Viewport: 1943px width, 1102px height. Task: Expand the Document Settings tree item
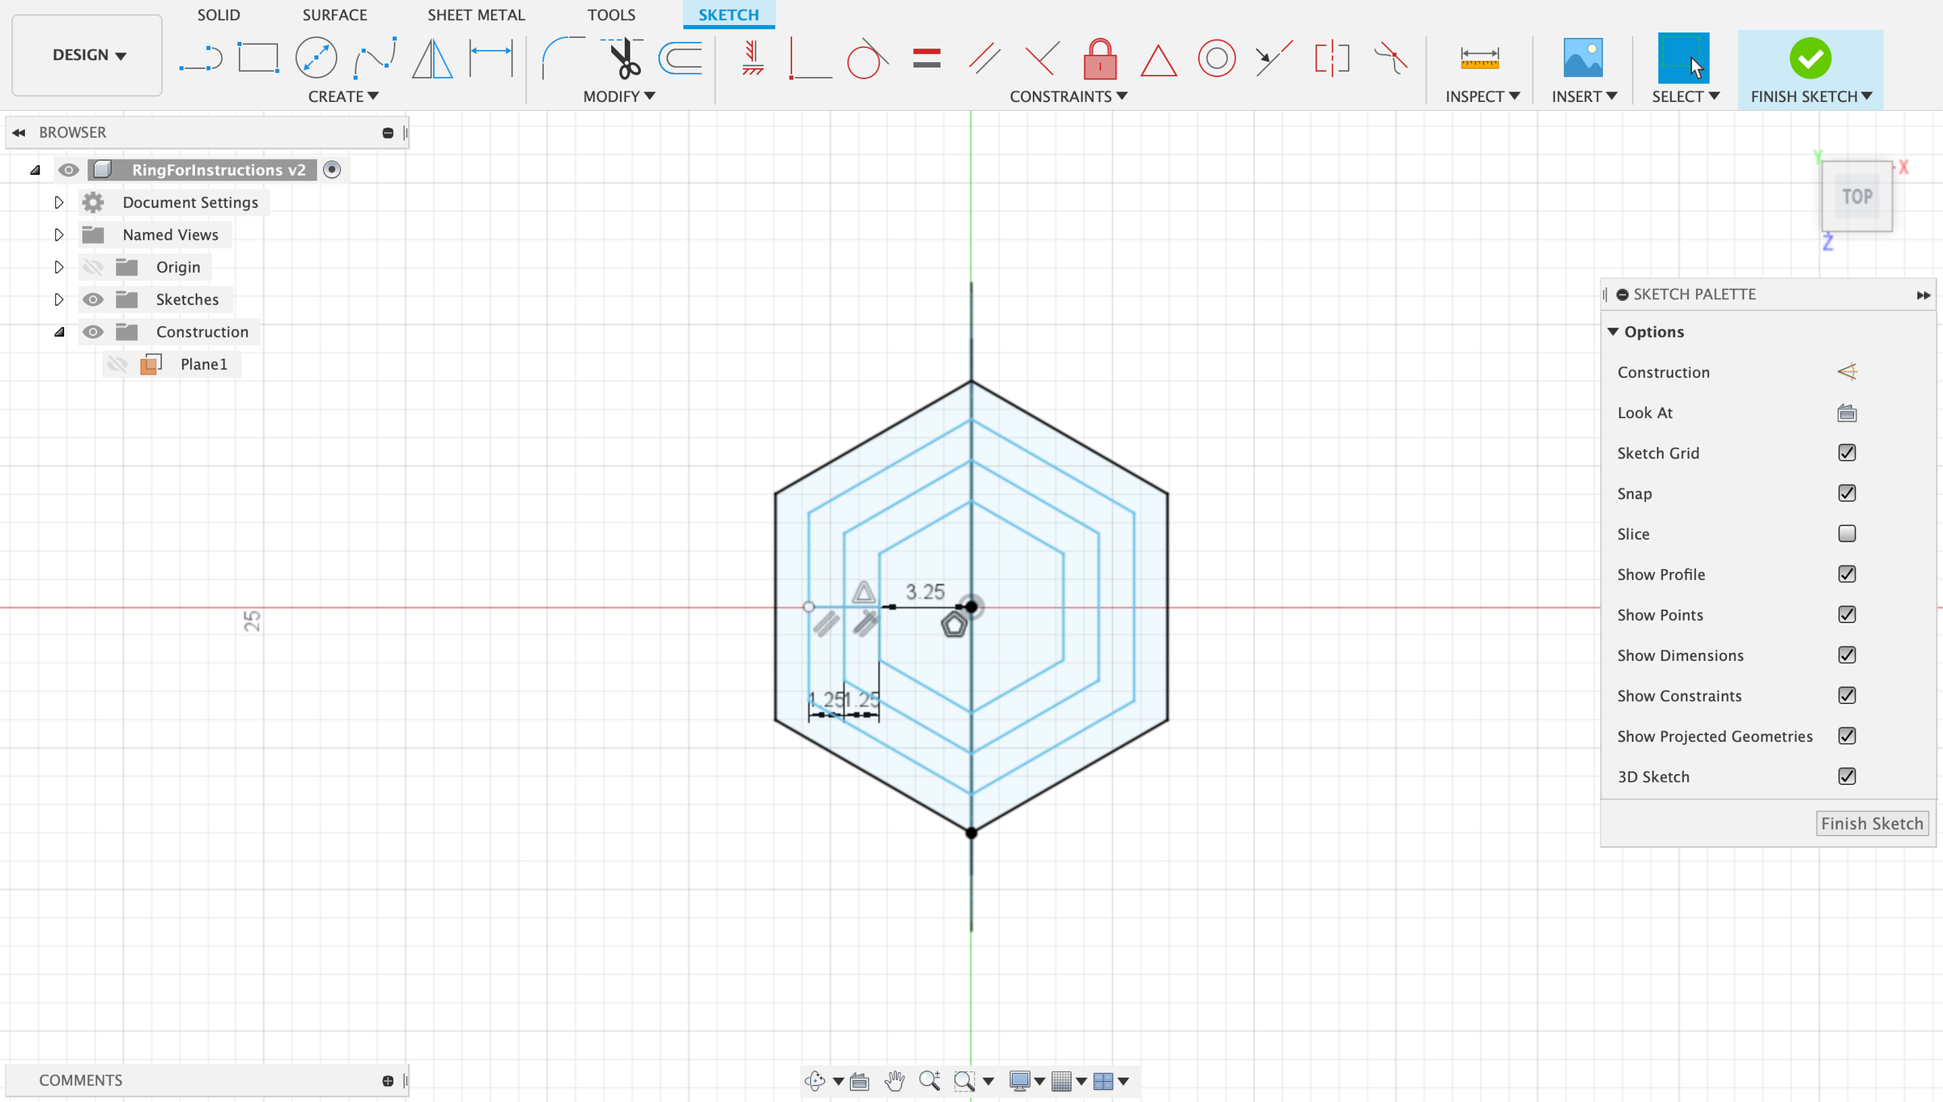pyautogui.click(x=58, y=201)
